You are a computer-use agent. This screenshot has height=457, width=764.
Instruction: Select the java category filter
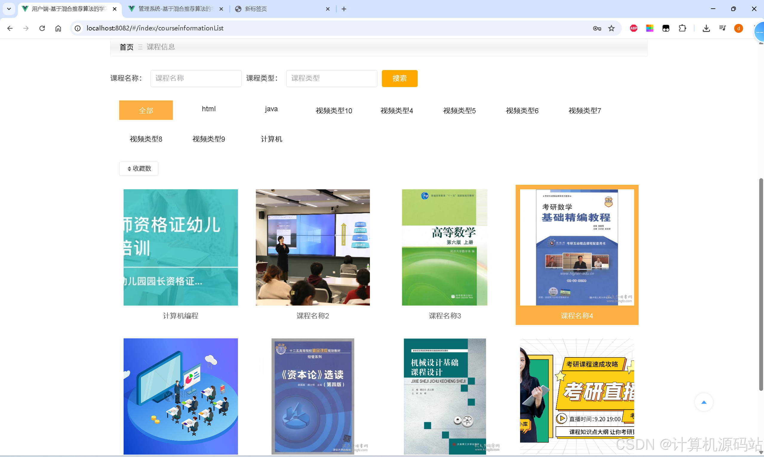[x=271, y=109]
